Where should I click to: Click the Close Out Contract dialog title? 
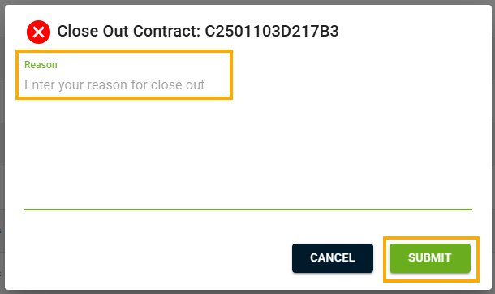pos(198,31)
